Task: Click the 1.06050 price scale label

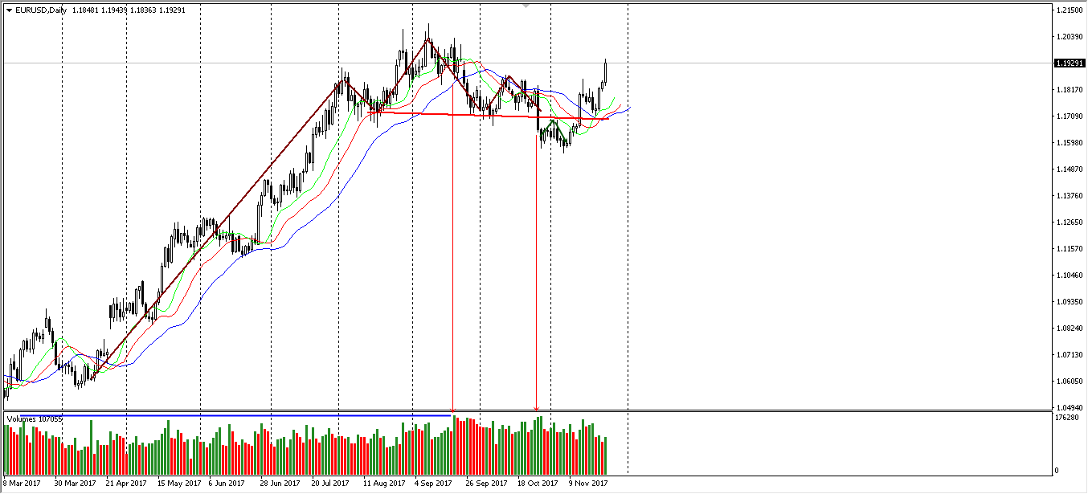Action: [1070, 382]
